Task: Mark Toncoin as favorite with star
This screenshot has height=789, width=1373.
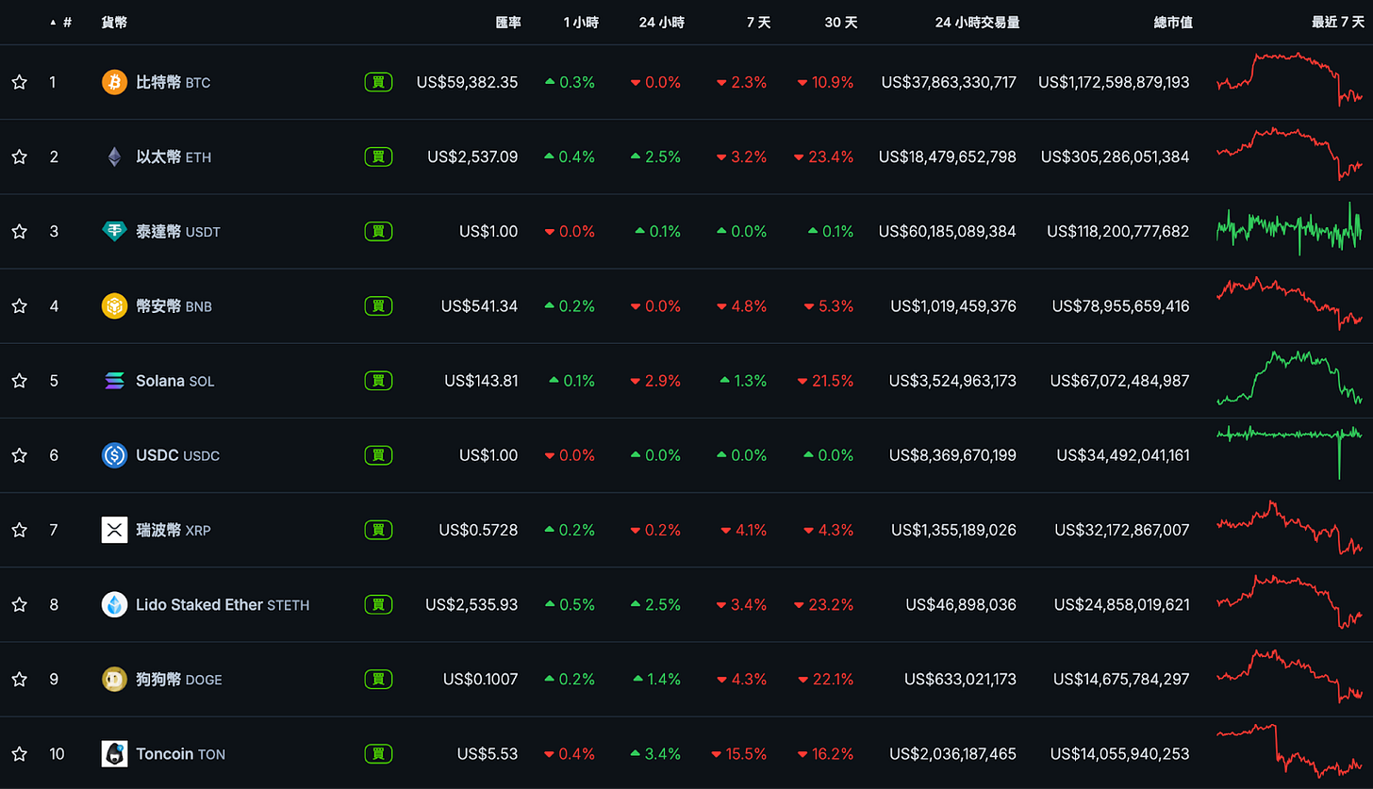Action: (x=19, y=754)
